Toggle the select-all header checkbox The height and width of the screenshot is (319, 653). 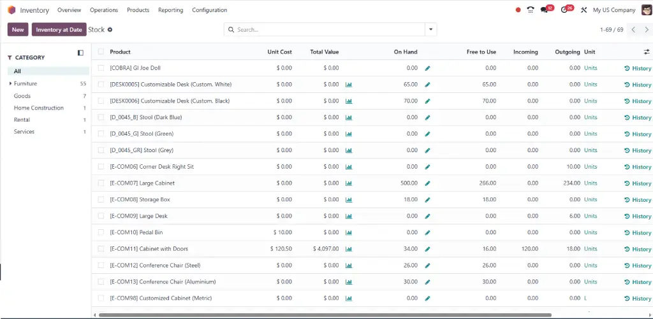(101, 52)
